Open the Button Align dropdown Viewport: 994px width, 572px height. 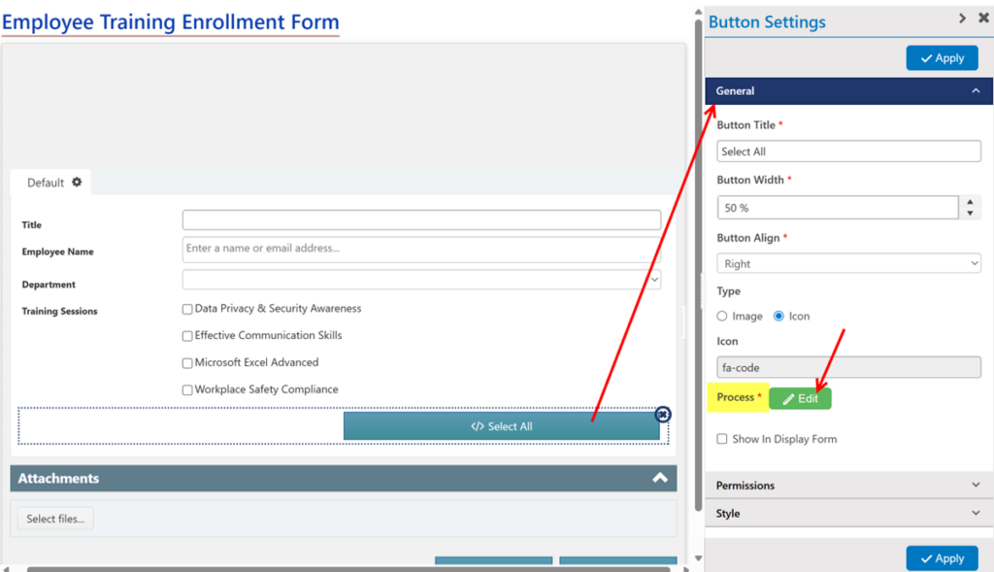click(x=848, y=263)
